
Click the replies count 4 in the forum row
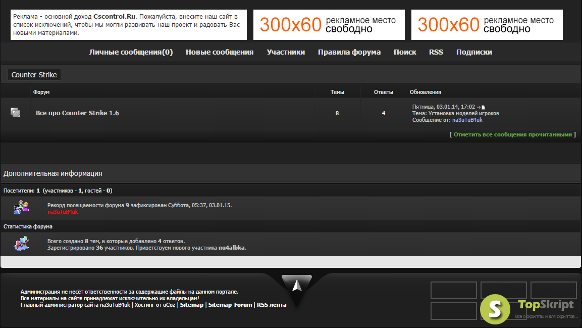click(x=384, y=113)
